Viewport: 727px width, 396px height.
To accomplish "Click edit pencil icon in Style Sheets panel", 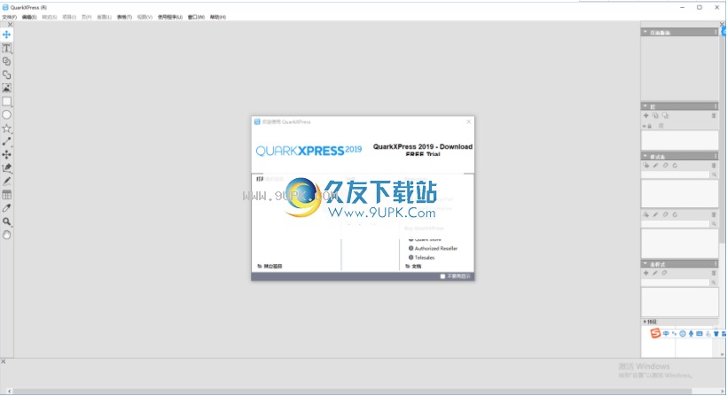I will click(655, 166).
